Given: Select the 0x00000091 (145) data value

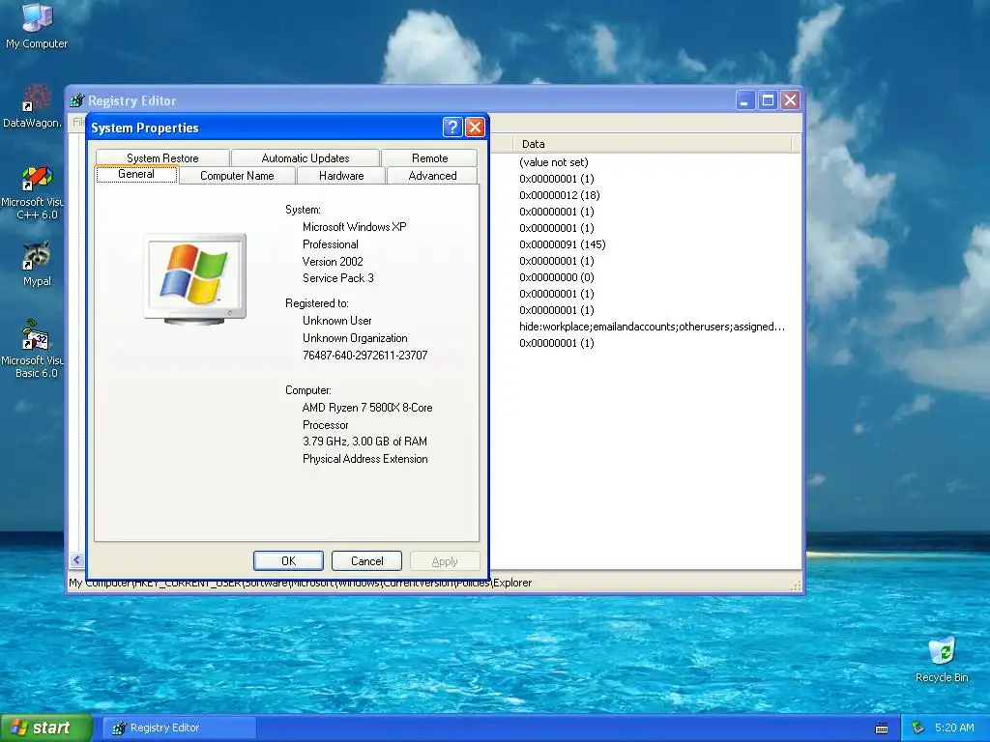Looking at the screenshot, I should pyautogui.click(x=563, y=244).
